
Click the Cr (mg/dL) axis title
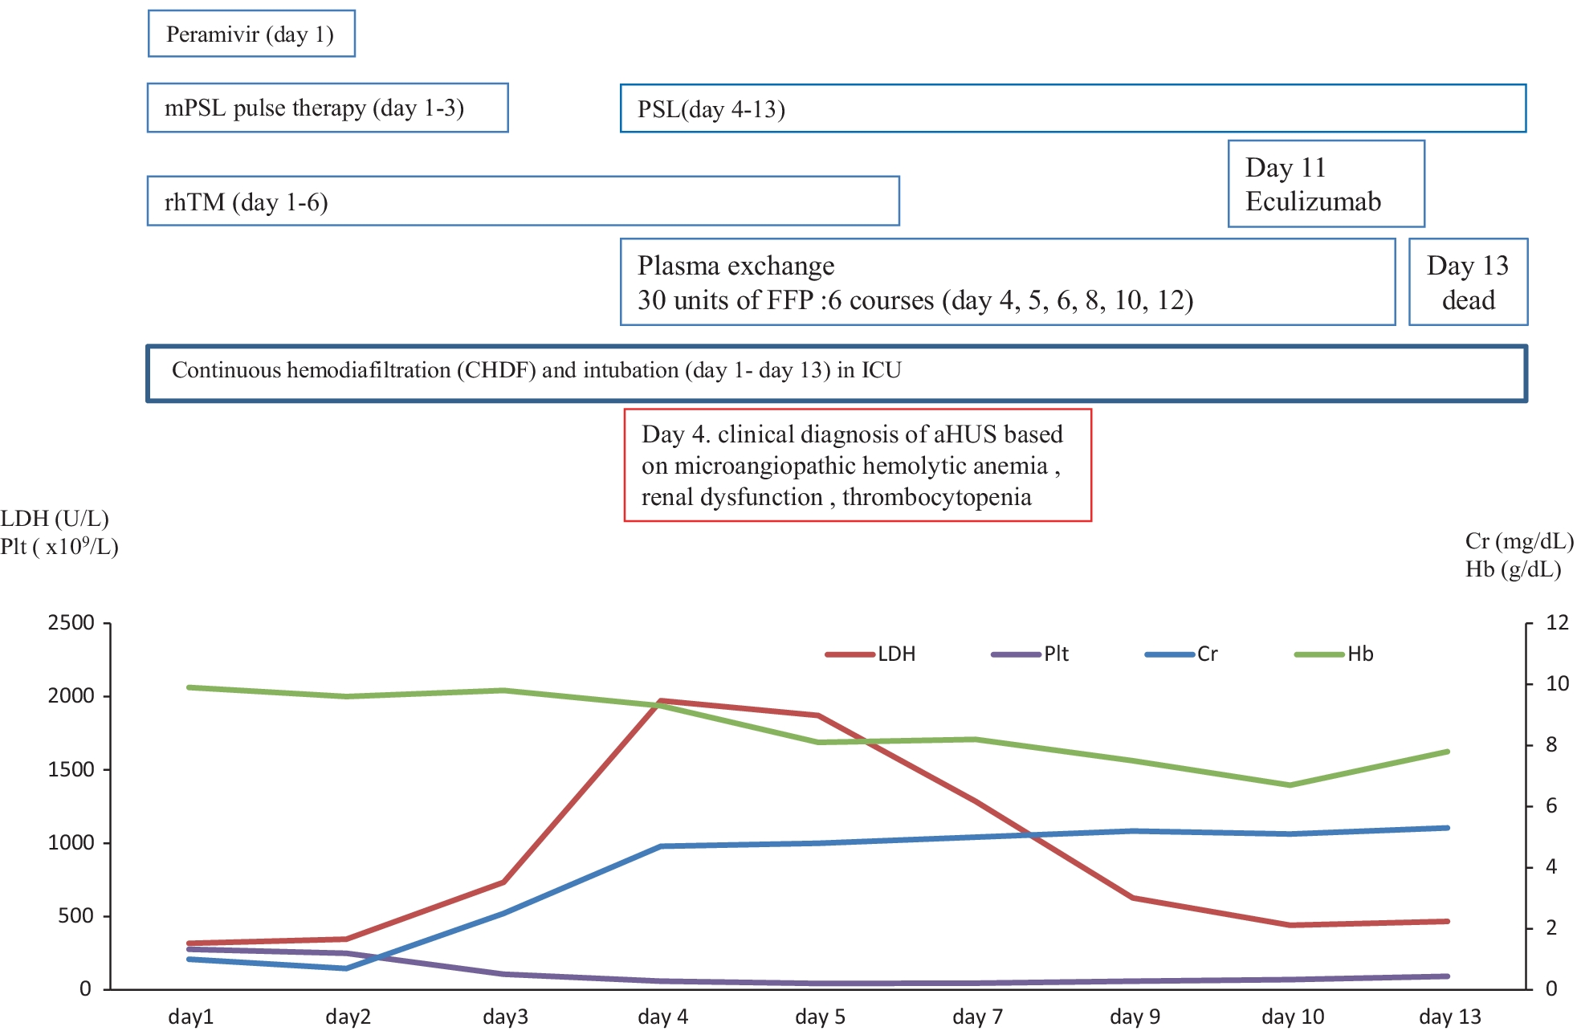[x=1519, y=541]
